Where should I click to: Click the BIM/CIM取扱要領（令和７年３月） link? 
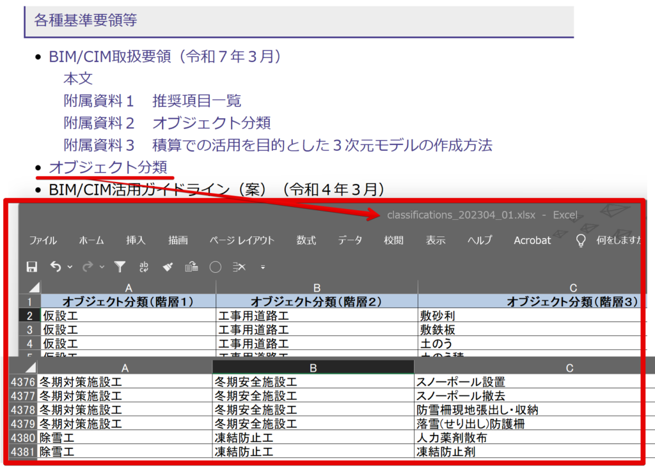pyautogui.click(x=165, y=56)
